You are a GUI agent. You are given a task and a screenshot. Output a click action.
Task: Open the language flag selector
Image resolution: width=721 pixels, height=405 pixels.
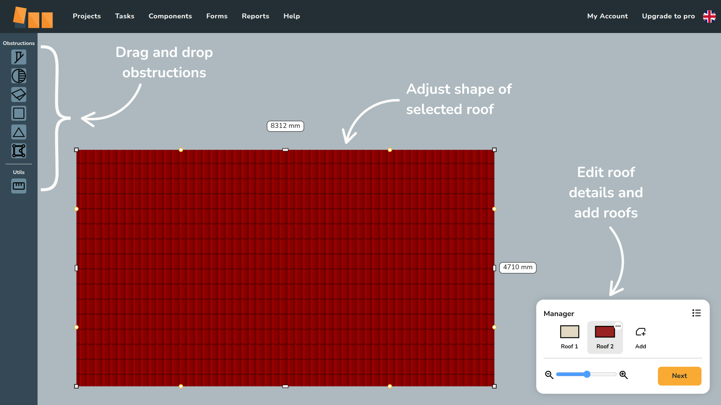click(x=709, y=16)
